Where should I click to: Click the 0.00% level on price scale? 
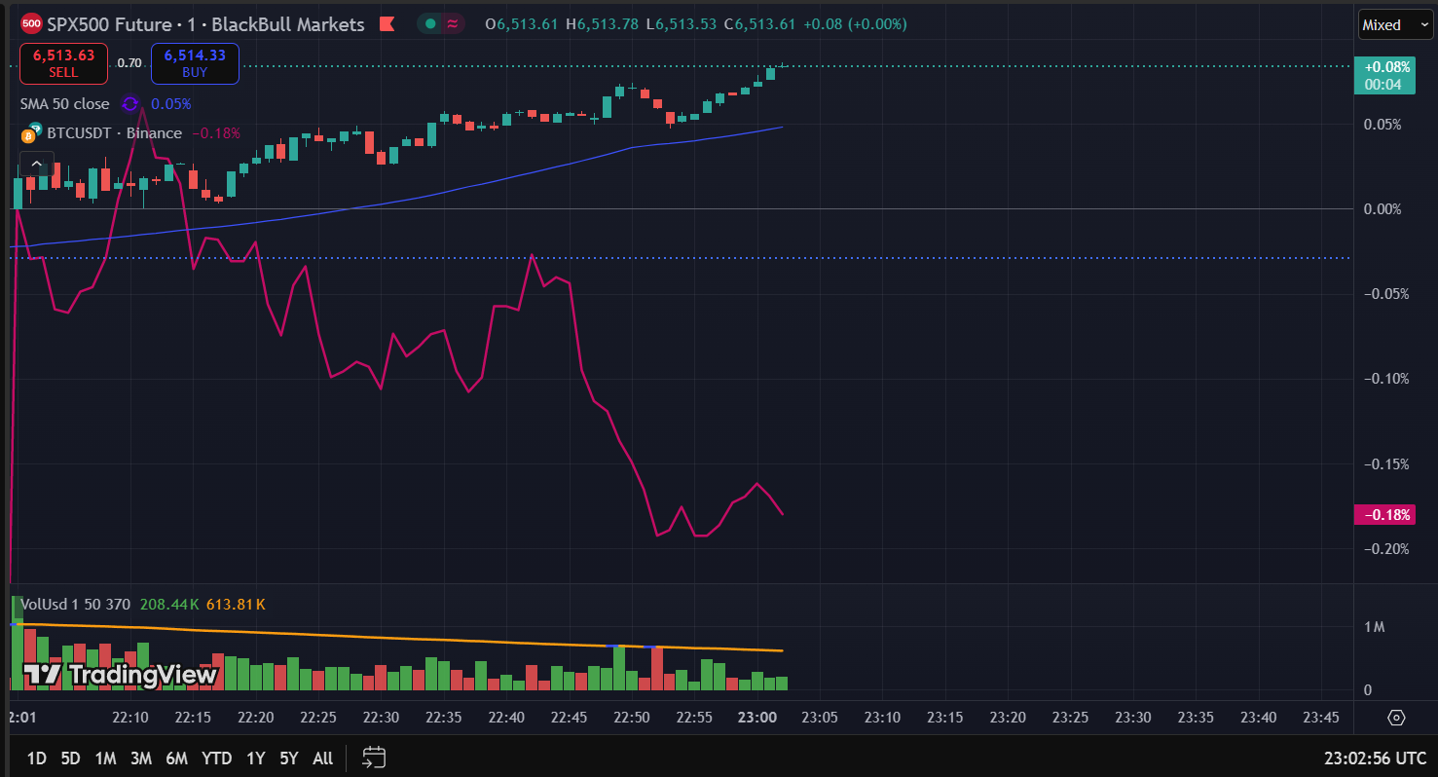click(x=1383, y=208)
